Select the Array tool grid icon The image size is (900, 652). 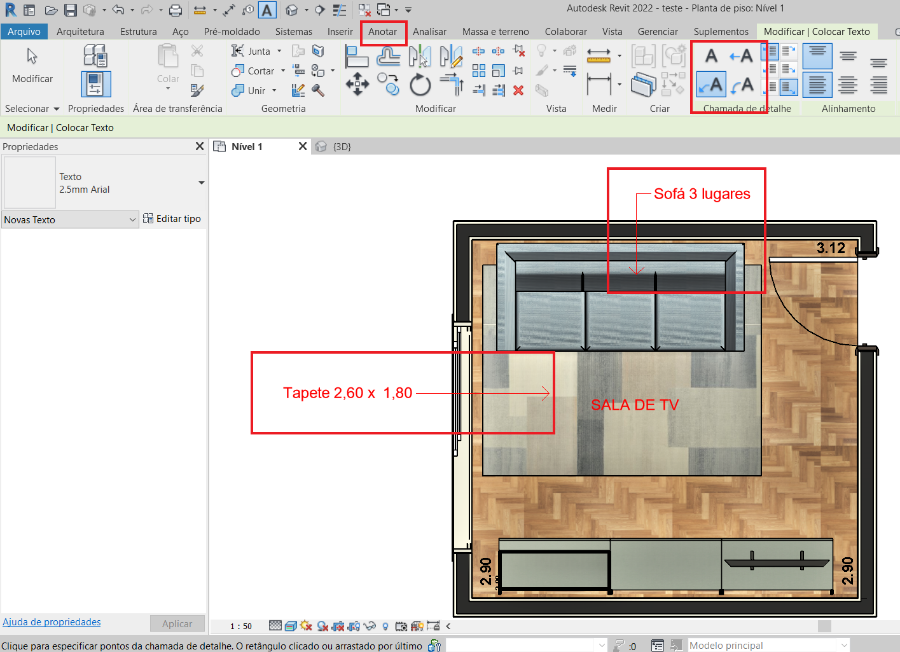pos(479,71)
